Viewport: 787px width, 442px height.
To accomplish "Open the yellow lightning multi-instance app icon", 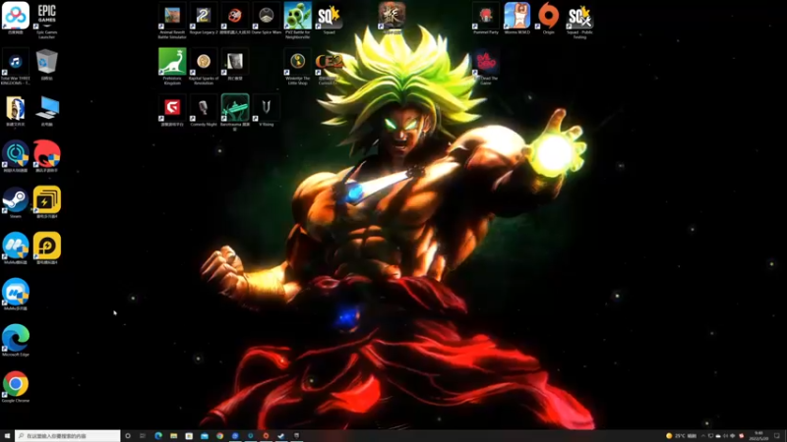I will coord(46,202).
